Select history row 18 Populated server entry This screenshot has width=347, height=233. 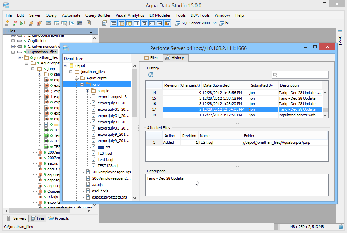point(234,115)
